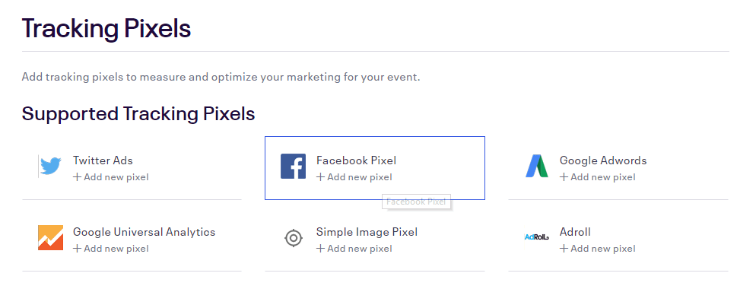Add new pixel under Google Universal Analytics
The width and height of the screenshot is (756, 289).
tap(111, 249)
